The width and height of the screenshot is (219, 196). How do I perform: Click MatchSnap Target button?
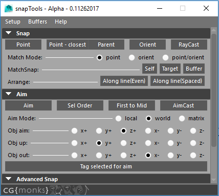pos(170,69)
